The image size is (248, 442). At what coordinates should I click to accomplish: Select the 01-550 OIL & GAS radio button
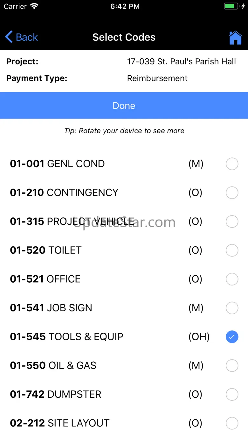(x=232, y=366)
